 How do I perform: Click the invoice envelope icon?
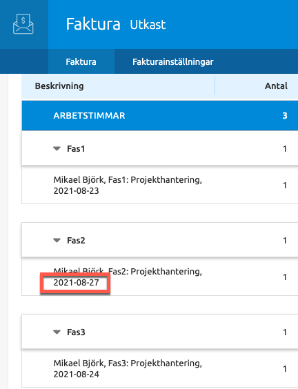point(23,24)
